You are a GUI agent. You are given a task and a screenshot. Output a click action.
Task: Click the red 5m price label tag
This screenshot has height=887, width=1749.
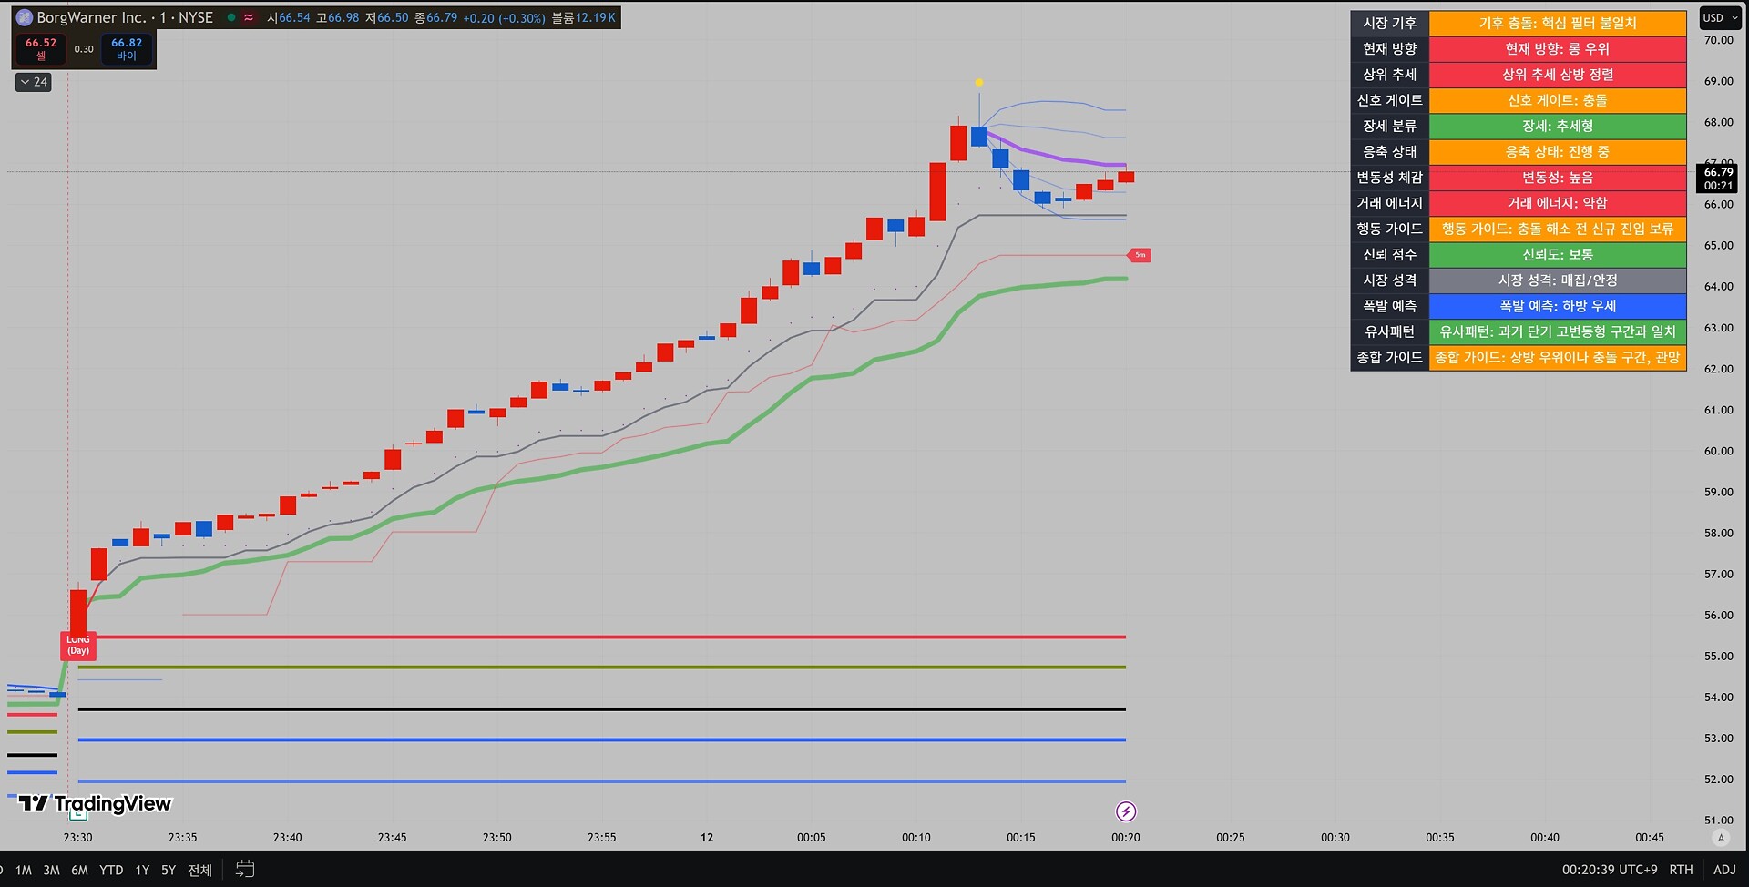point(1140,255)
